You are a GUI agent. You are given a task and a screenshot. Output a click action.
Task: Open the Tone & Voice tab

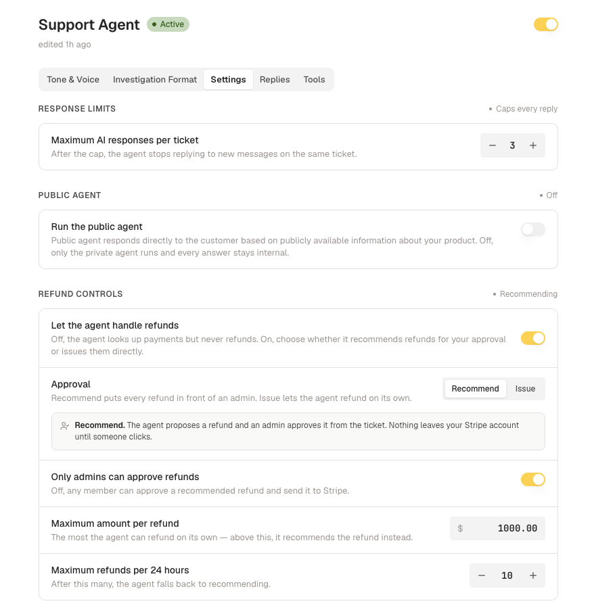tap(73, 79)
